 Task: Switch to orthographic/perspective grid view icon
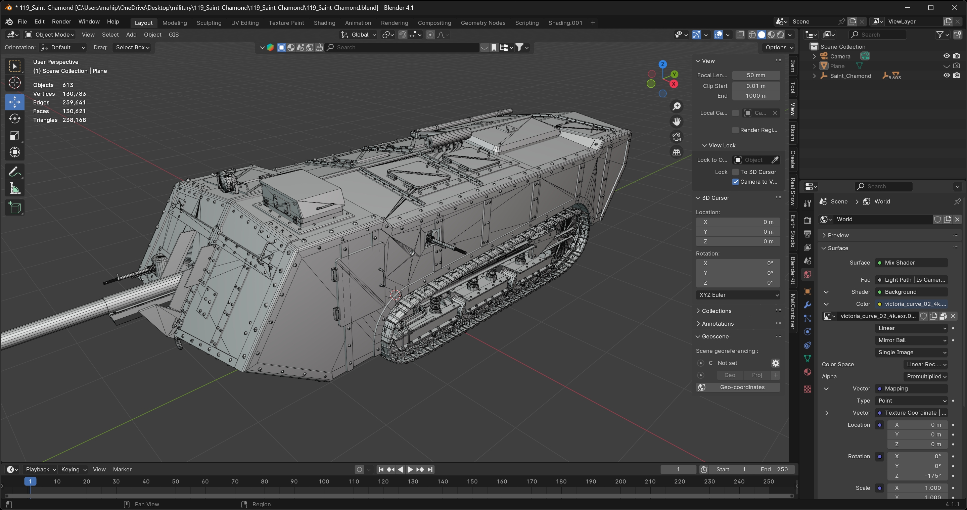pos(677,152)
